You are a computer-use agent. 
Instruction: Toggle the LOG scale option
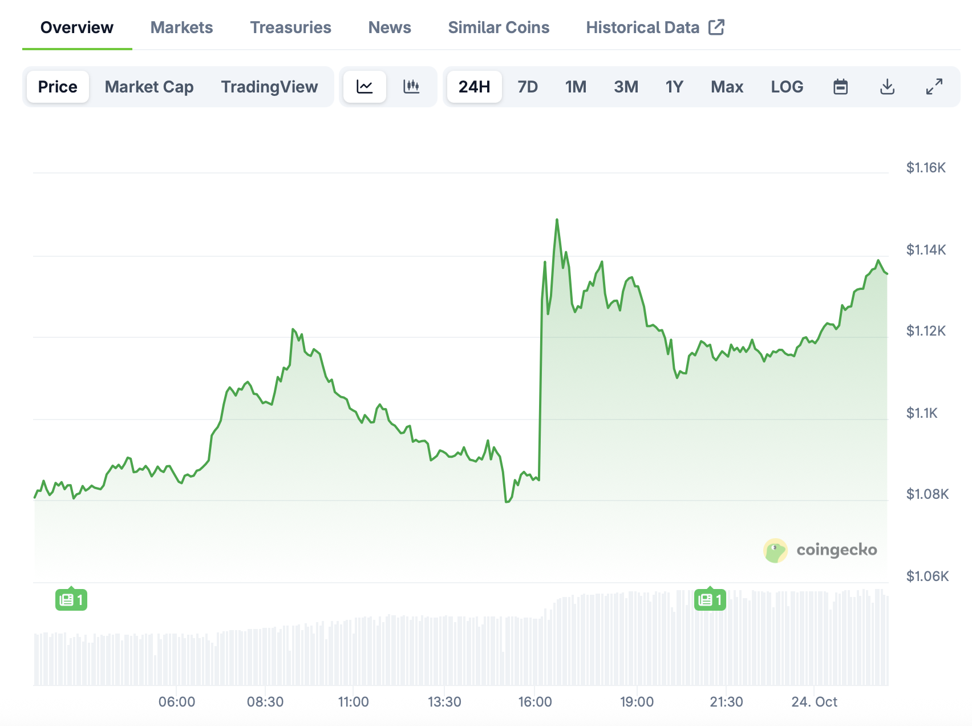tap(787, 87)
